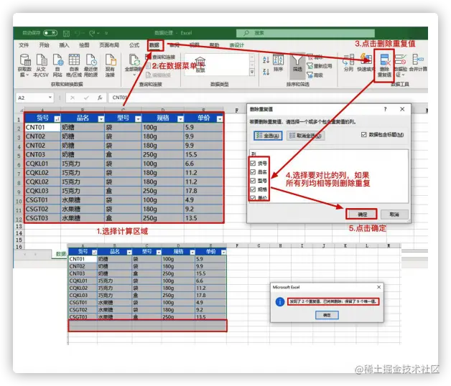Viewport: 451px width, 386px height.
Task: Uncheck the 货号 column checkbox
Action: 253,164
